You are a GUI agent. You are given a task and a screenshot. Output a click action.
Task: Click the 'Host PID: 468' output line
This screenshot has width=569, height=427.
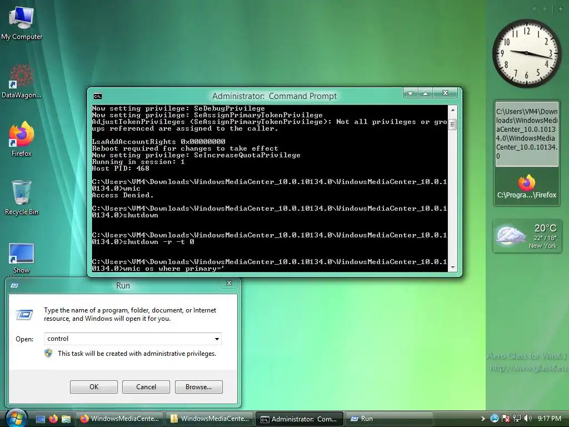click(x=121, y=168)
